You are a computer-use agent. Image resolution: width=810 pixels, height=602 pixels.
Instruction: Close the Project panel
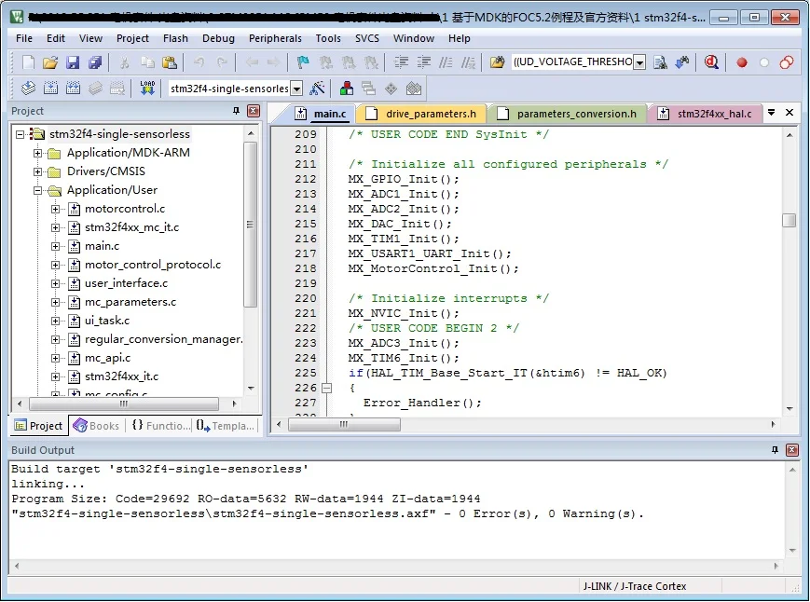click(254, 111)
